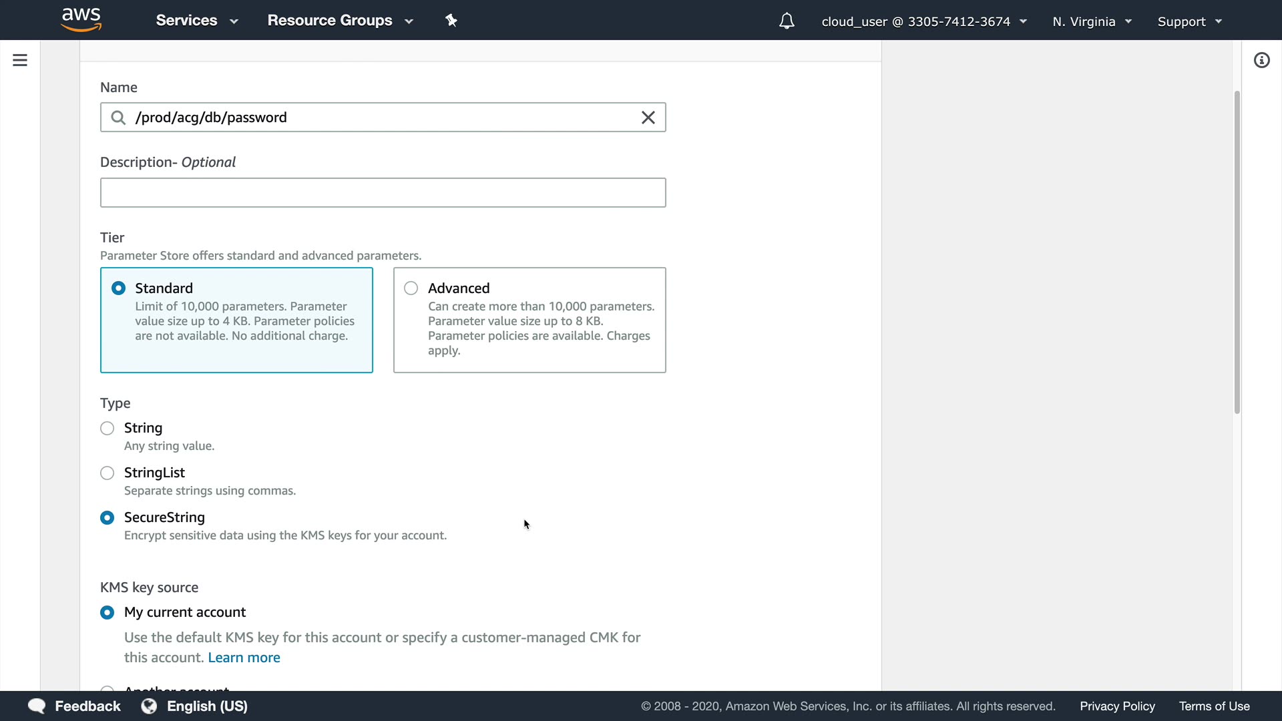This screenshot has width=1282, height=721.
Task: Open the Support menu
Action: point(1189,21)
